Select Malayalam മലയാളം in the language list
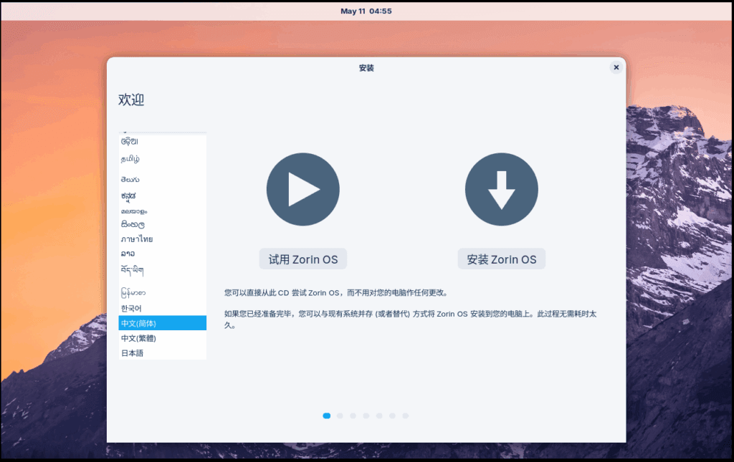 click(x=134, y=211)
